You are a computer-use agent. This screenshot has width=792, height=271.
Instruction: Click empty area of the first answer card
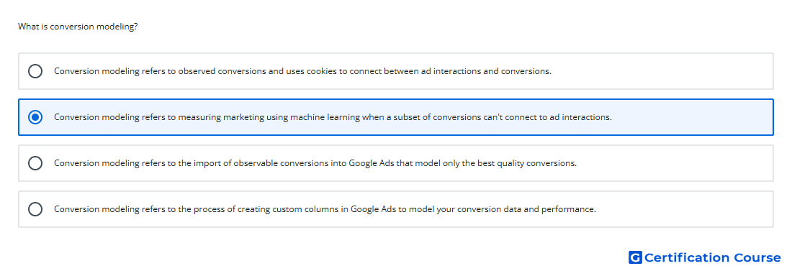tap(662, 71)
